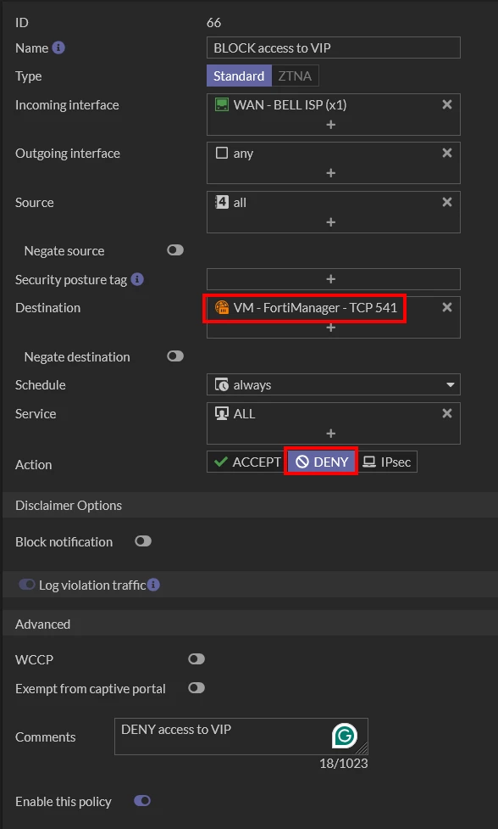Open the Schedule dropdown showing always
This screenshot has width=498, height=829.
click(x=334, y=384)
